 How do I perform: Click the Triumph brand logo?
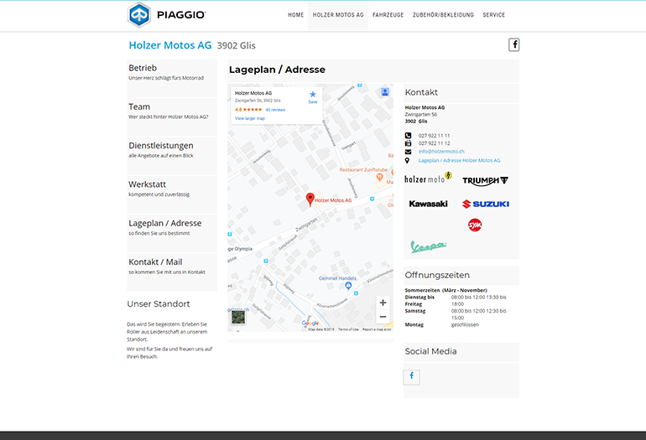click(x=485, y=181)
